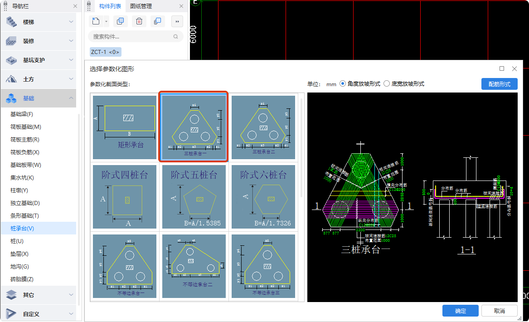Click the search component input field
Image resolution: width=529 pixels, height=322 pixels.
pos(136,36)
